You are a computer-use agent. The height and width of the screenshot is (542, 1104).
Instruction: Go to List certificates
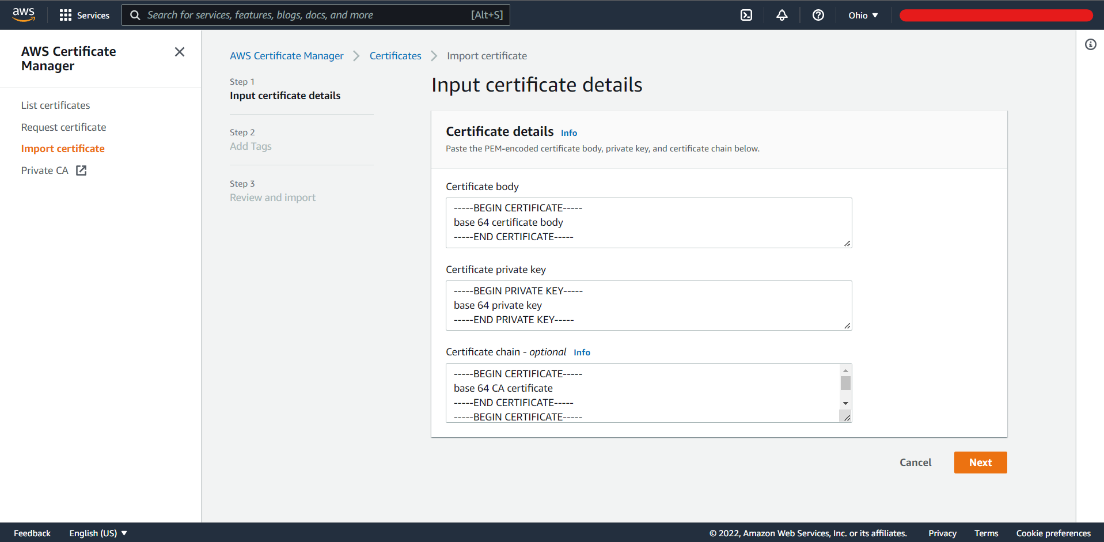pos(55,105)
